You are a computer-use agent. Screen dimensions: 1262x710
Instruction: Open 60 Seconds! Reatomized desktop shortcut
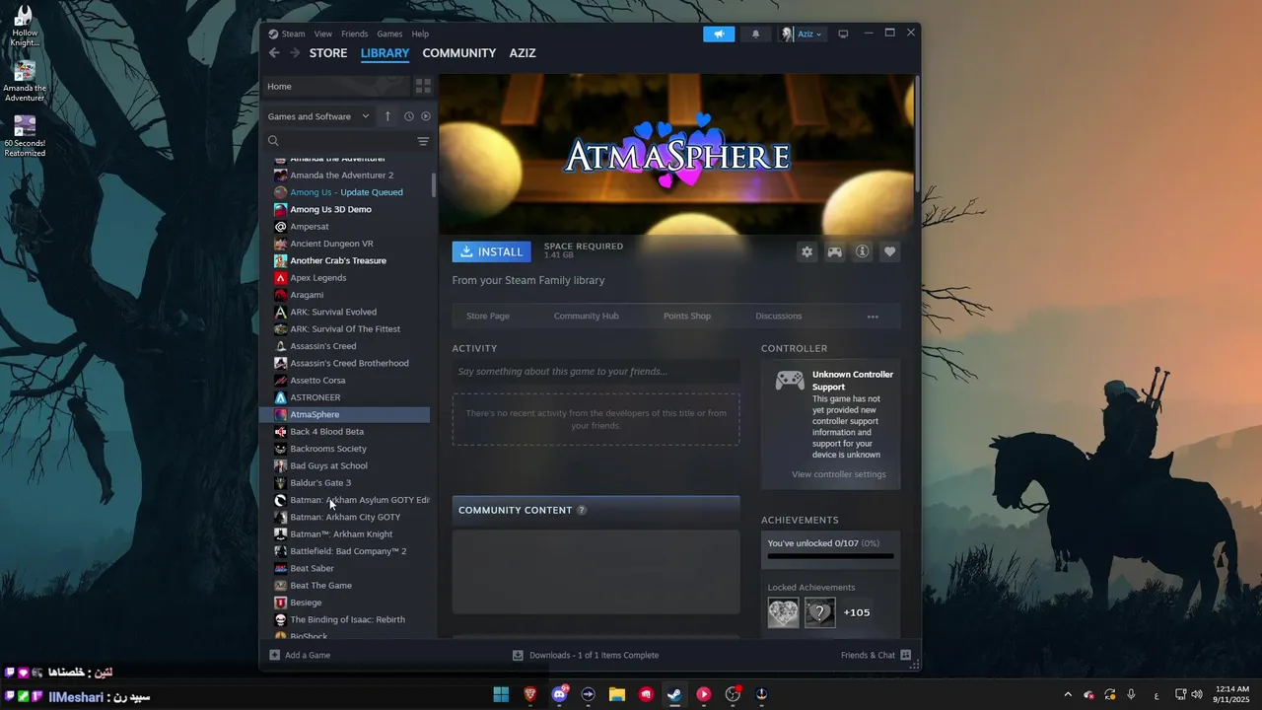(25, 137)
